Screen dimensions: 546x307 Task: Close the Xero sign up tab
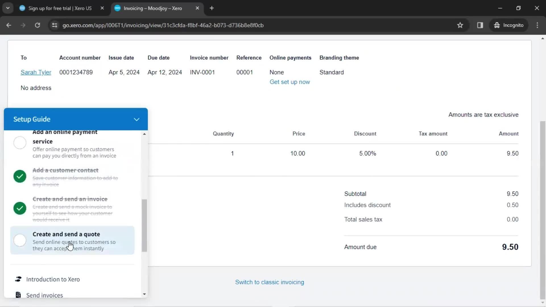click(x=102, y=8)
